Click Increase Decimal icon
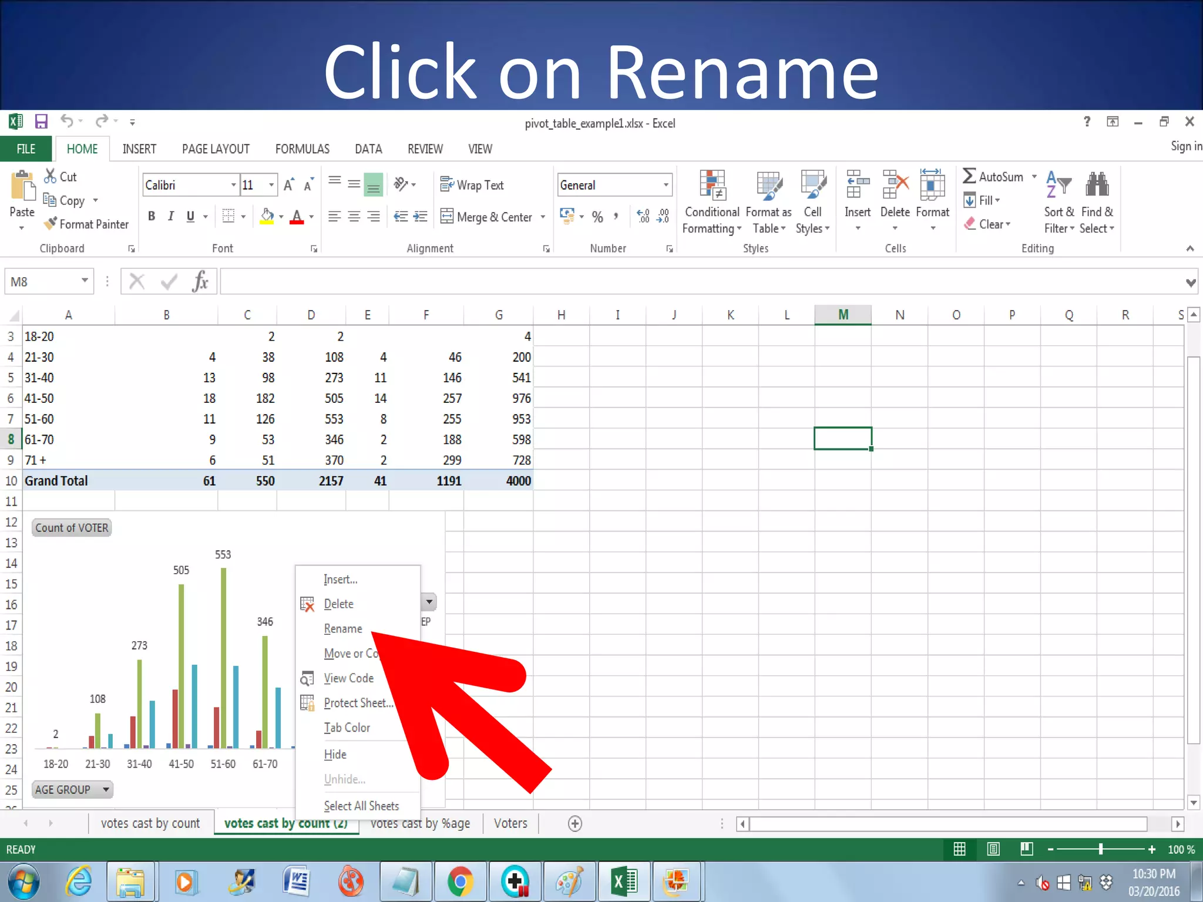 [x=643, y=217]
